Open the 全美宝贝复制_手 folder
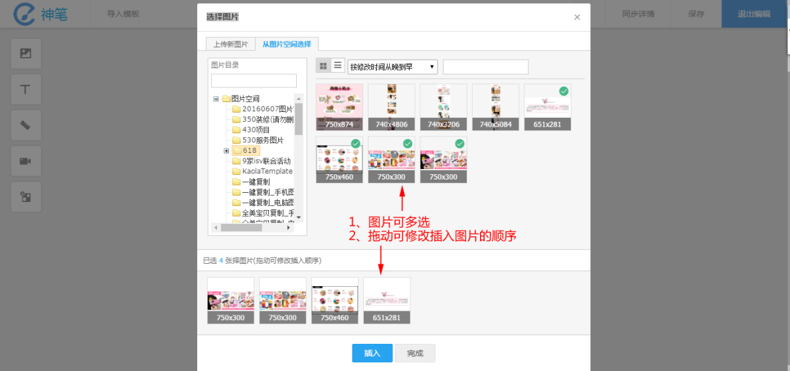The image size is (790, 371). coord(268,213)
